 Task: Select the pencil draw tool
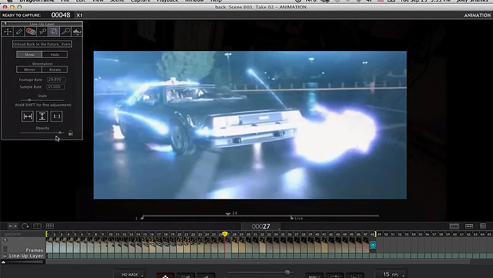point(19,32)
